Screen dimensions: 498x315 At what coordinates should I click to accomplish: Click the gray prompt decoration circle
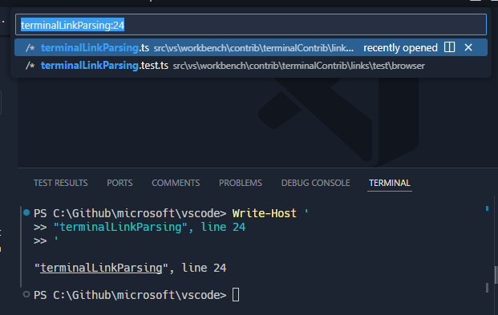click(x=26, y=294)
